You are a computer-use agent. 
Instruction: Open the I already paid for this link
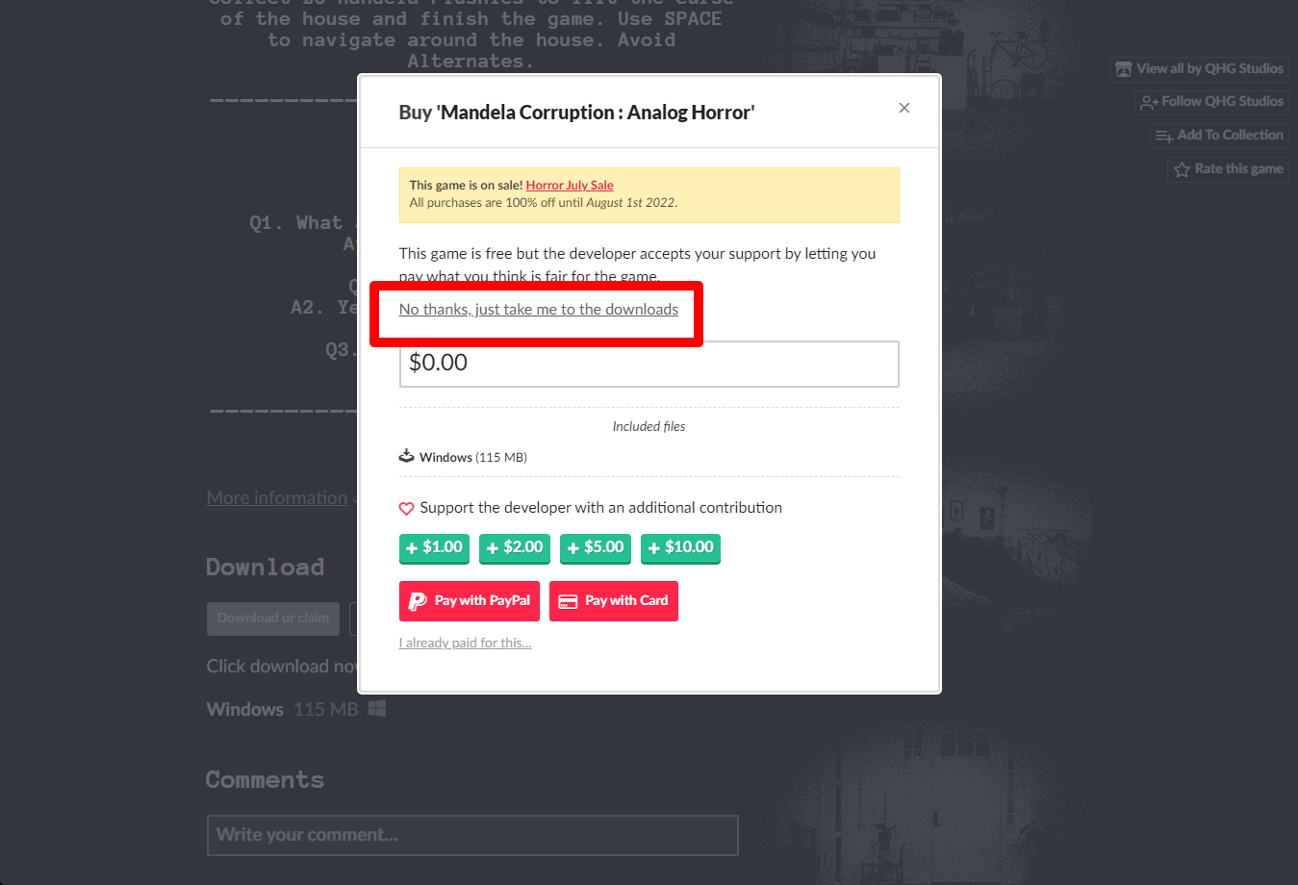coord(466,643)
